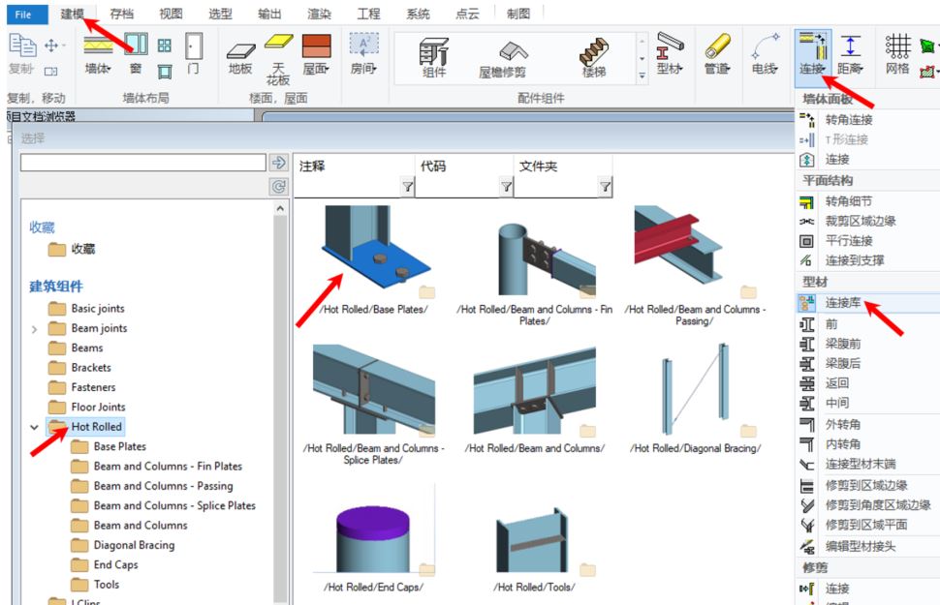Open the 型材 profile dropdown

670,54
